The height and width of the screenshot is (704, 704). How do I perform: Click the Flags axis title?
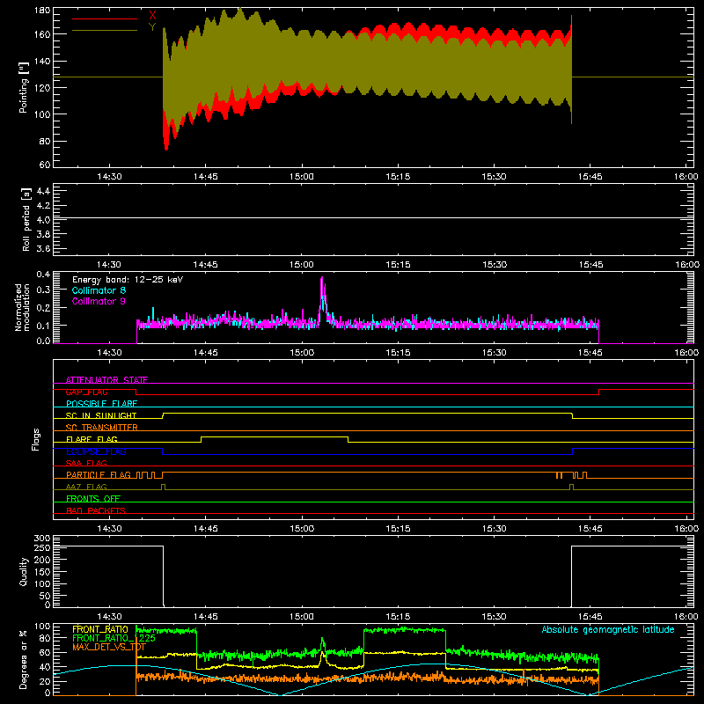pyautogui.click(x=35, y=439)
